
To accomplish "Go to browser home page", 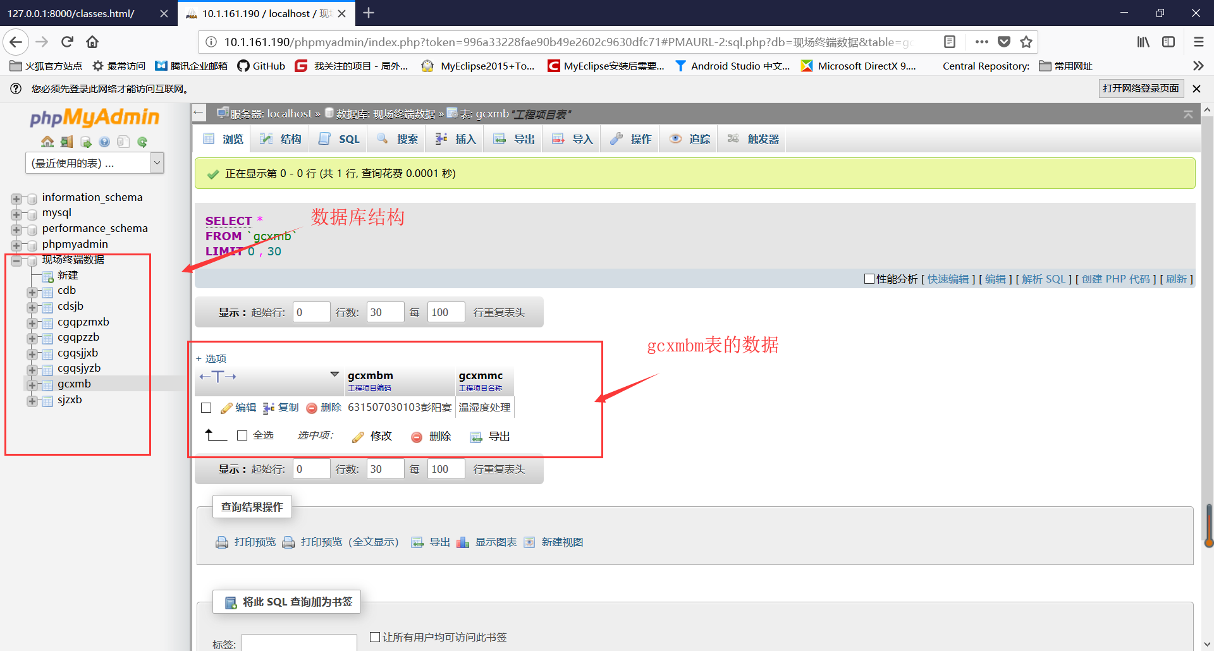I will [92, 42].
